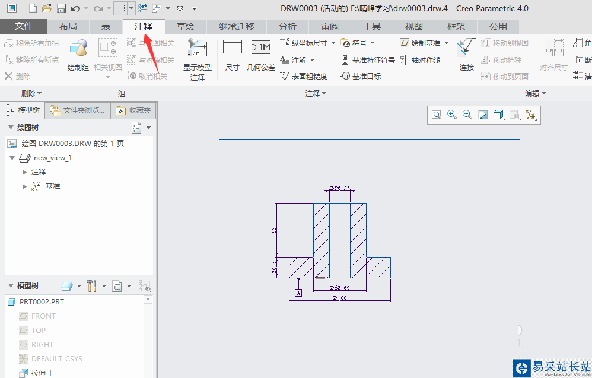Open the model tree settings hammer icon
Viewport: 592px width, 378px height.
pyautogui.click(x=91, y=286)
